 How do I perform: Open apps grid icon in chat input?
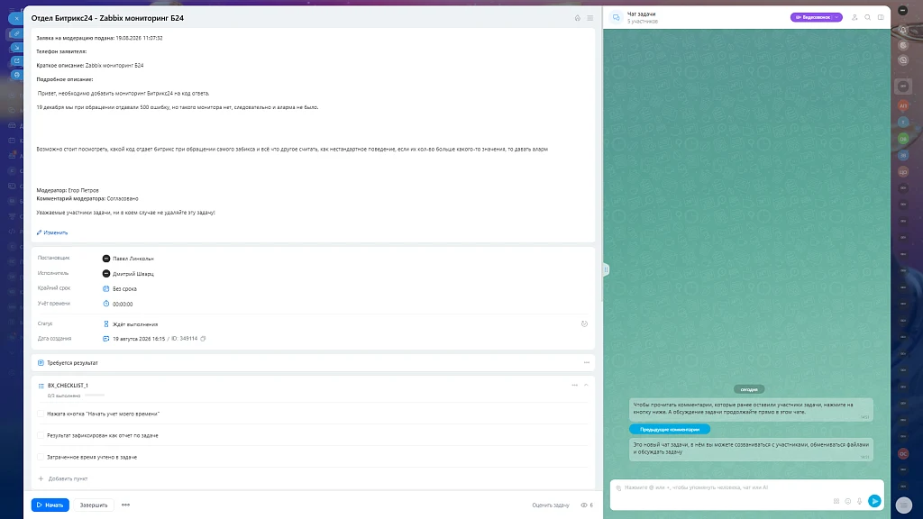pos(836,501)
